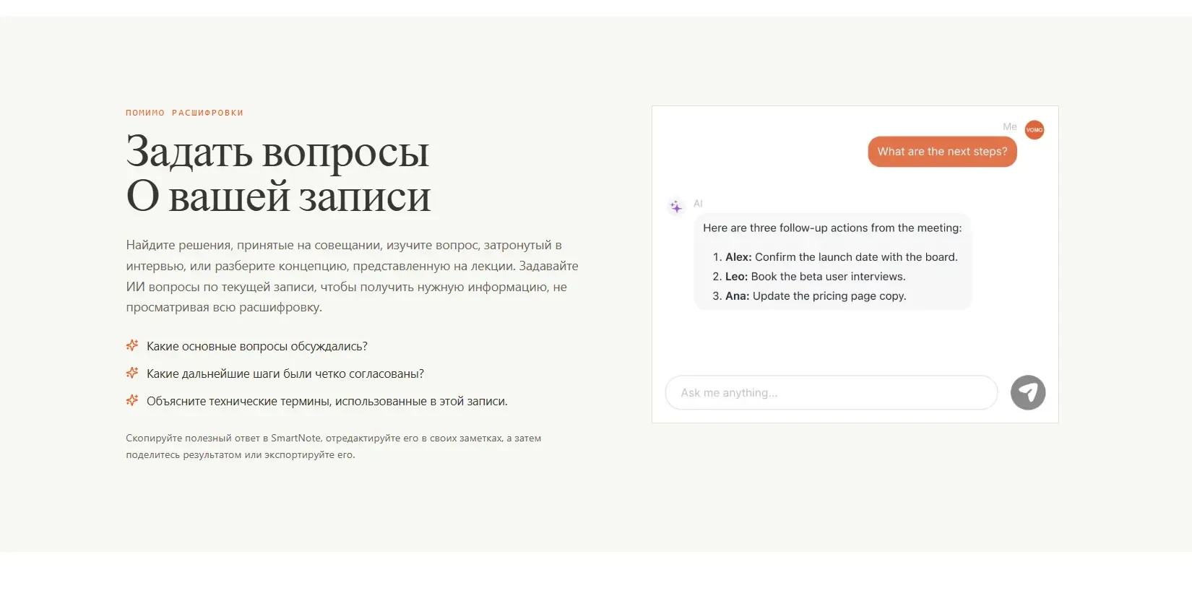Click the heading 'Задать вопросы'

tap(277, 152)
